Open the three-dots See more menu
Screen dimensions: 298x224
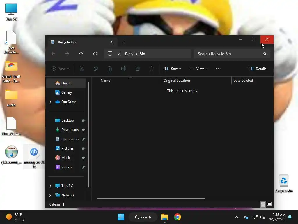pos(218,69)
